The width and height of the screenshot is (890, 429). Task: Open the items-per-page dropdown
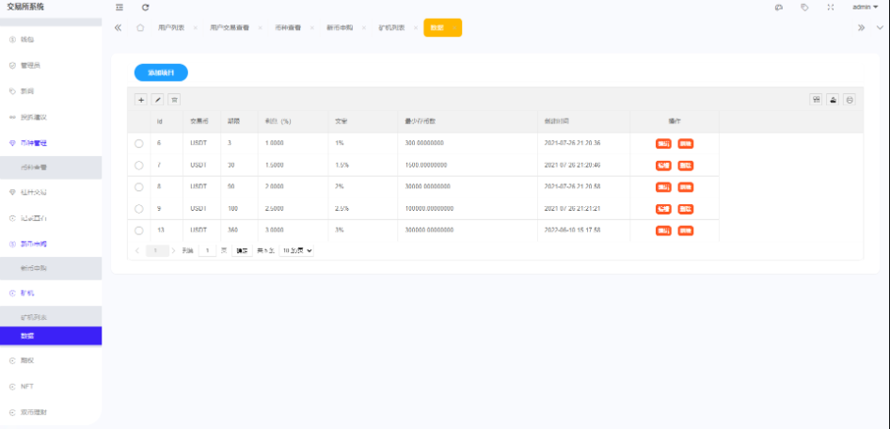(296, 250)
